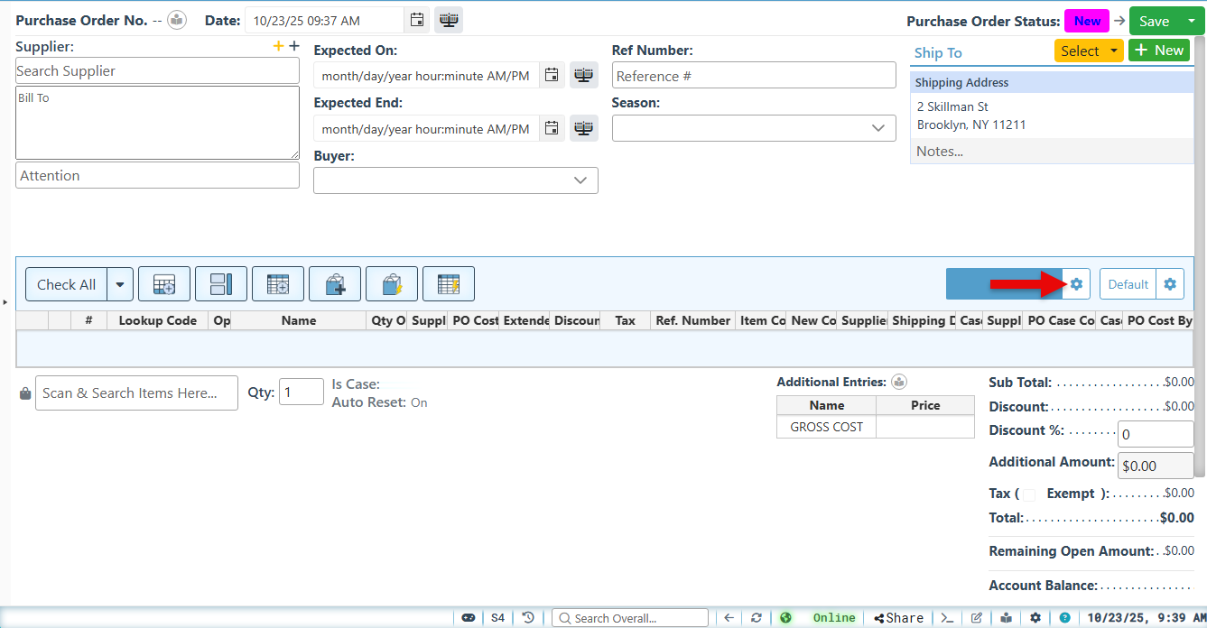Toggle the lock icon beside item search
The width and height of the screenshot is (1207, 628).
tap(25, 393)
